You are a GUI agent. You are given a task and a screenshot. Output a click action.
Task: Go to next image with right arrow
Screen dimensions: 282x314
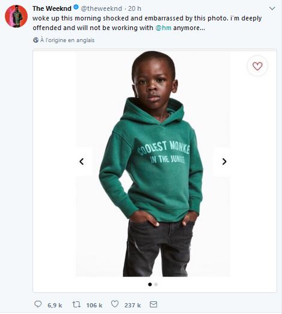pyautogui.click(x=224, y=161)
